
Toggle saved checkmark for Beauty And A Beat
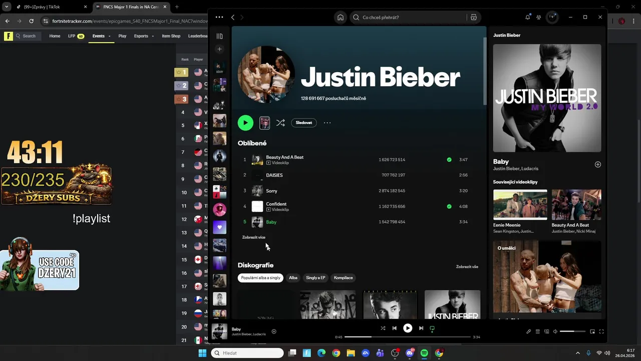pyautogui.click(x=449, y=159)
